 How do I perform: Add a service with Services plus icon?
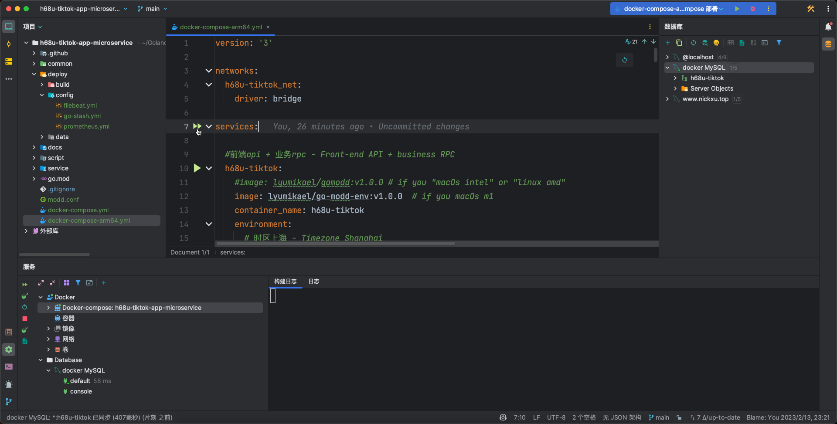pyautogui.click(x=104, y=283)
